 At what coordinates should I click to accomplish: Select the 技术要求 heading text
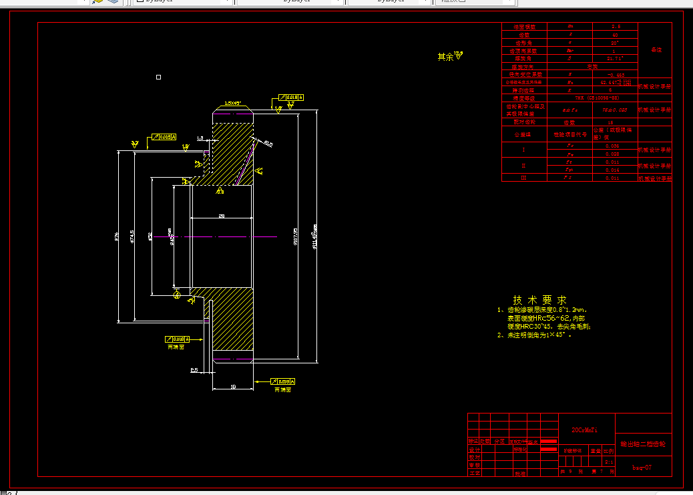(x=539, y=300)
